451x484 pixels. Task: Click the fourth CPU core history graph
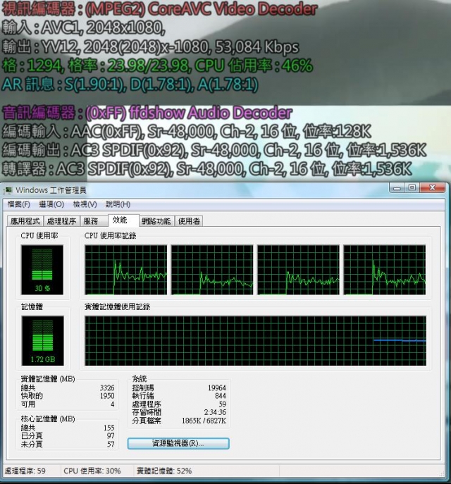[385, 270]
